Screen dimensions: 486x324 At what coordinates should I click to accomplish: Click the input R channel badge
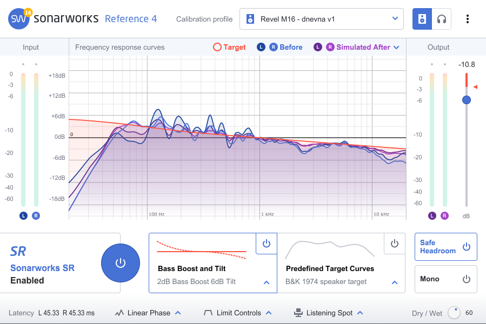pyautogui.click(x=36, y=215)
